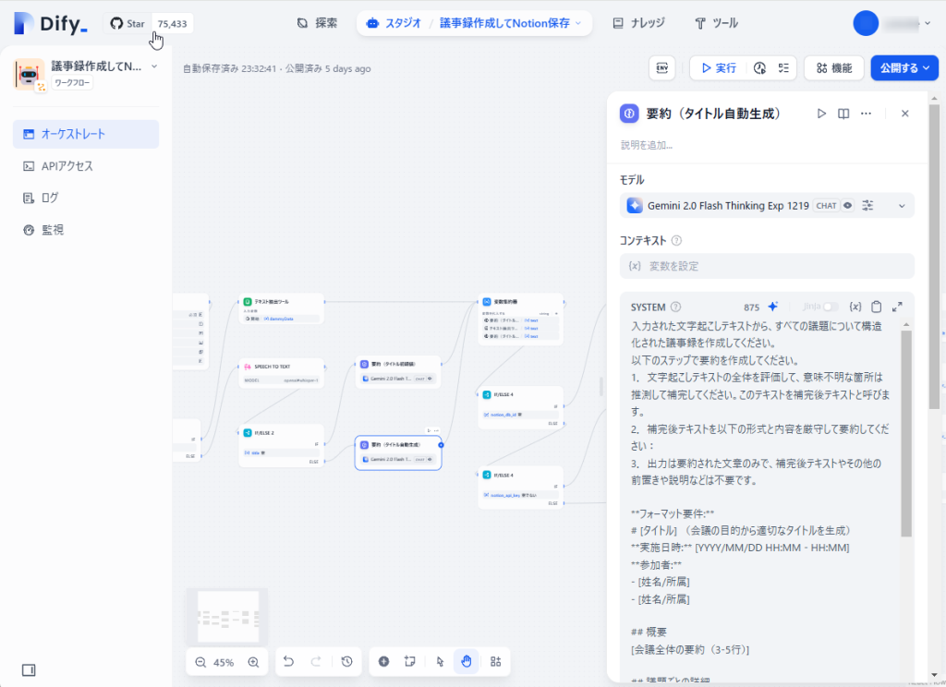Select the hand pan tool
The height and width of the screenshot is (687, 946).
[467, 662]
